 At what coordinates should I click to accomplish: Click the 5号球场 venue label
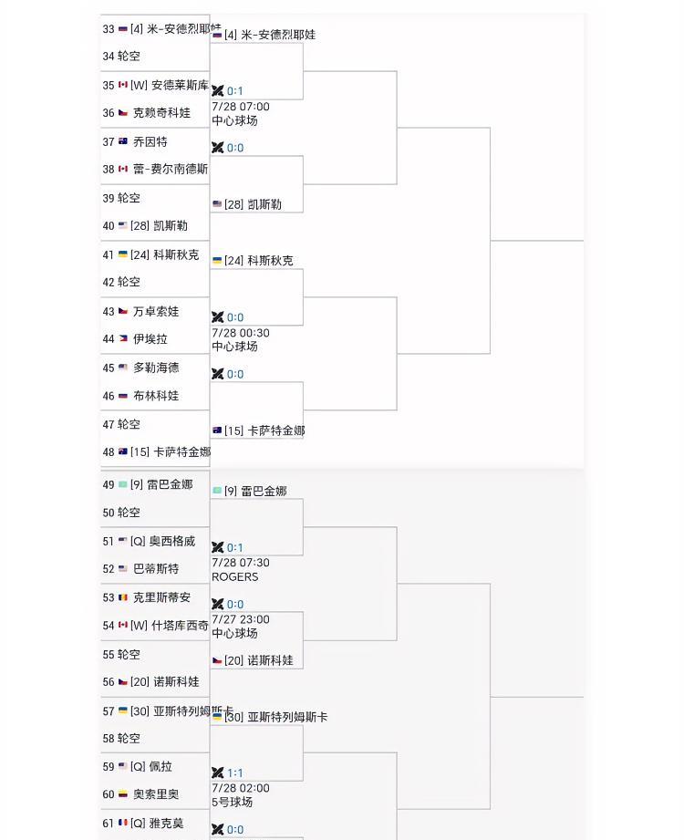233,803
